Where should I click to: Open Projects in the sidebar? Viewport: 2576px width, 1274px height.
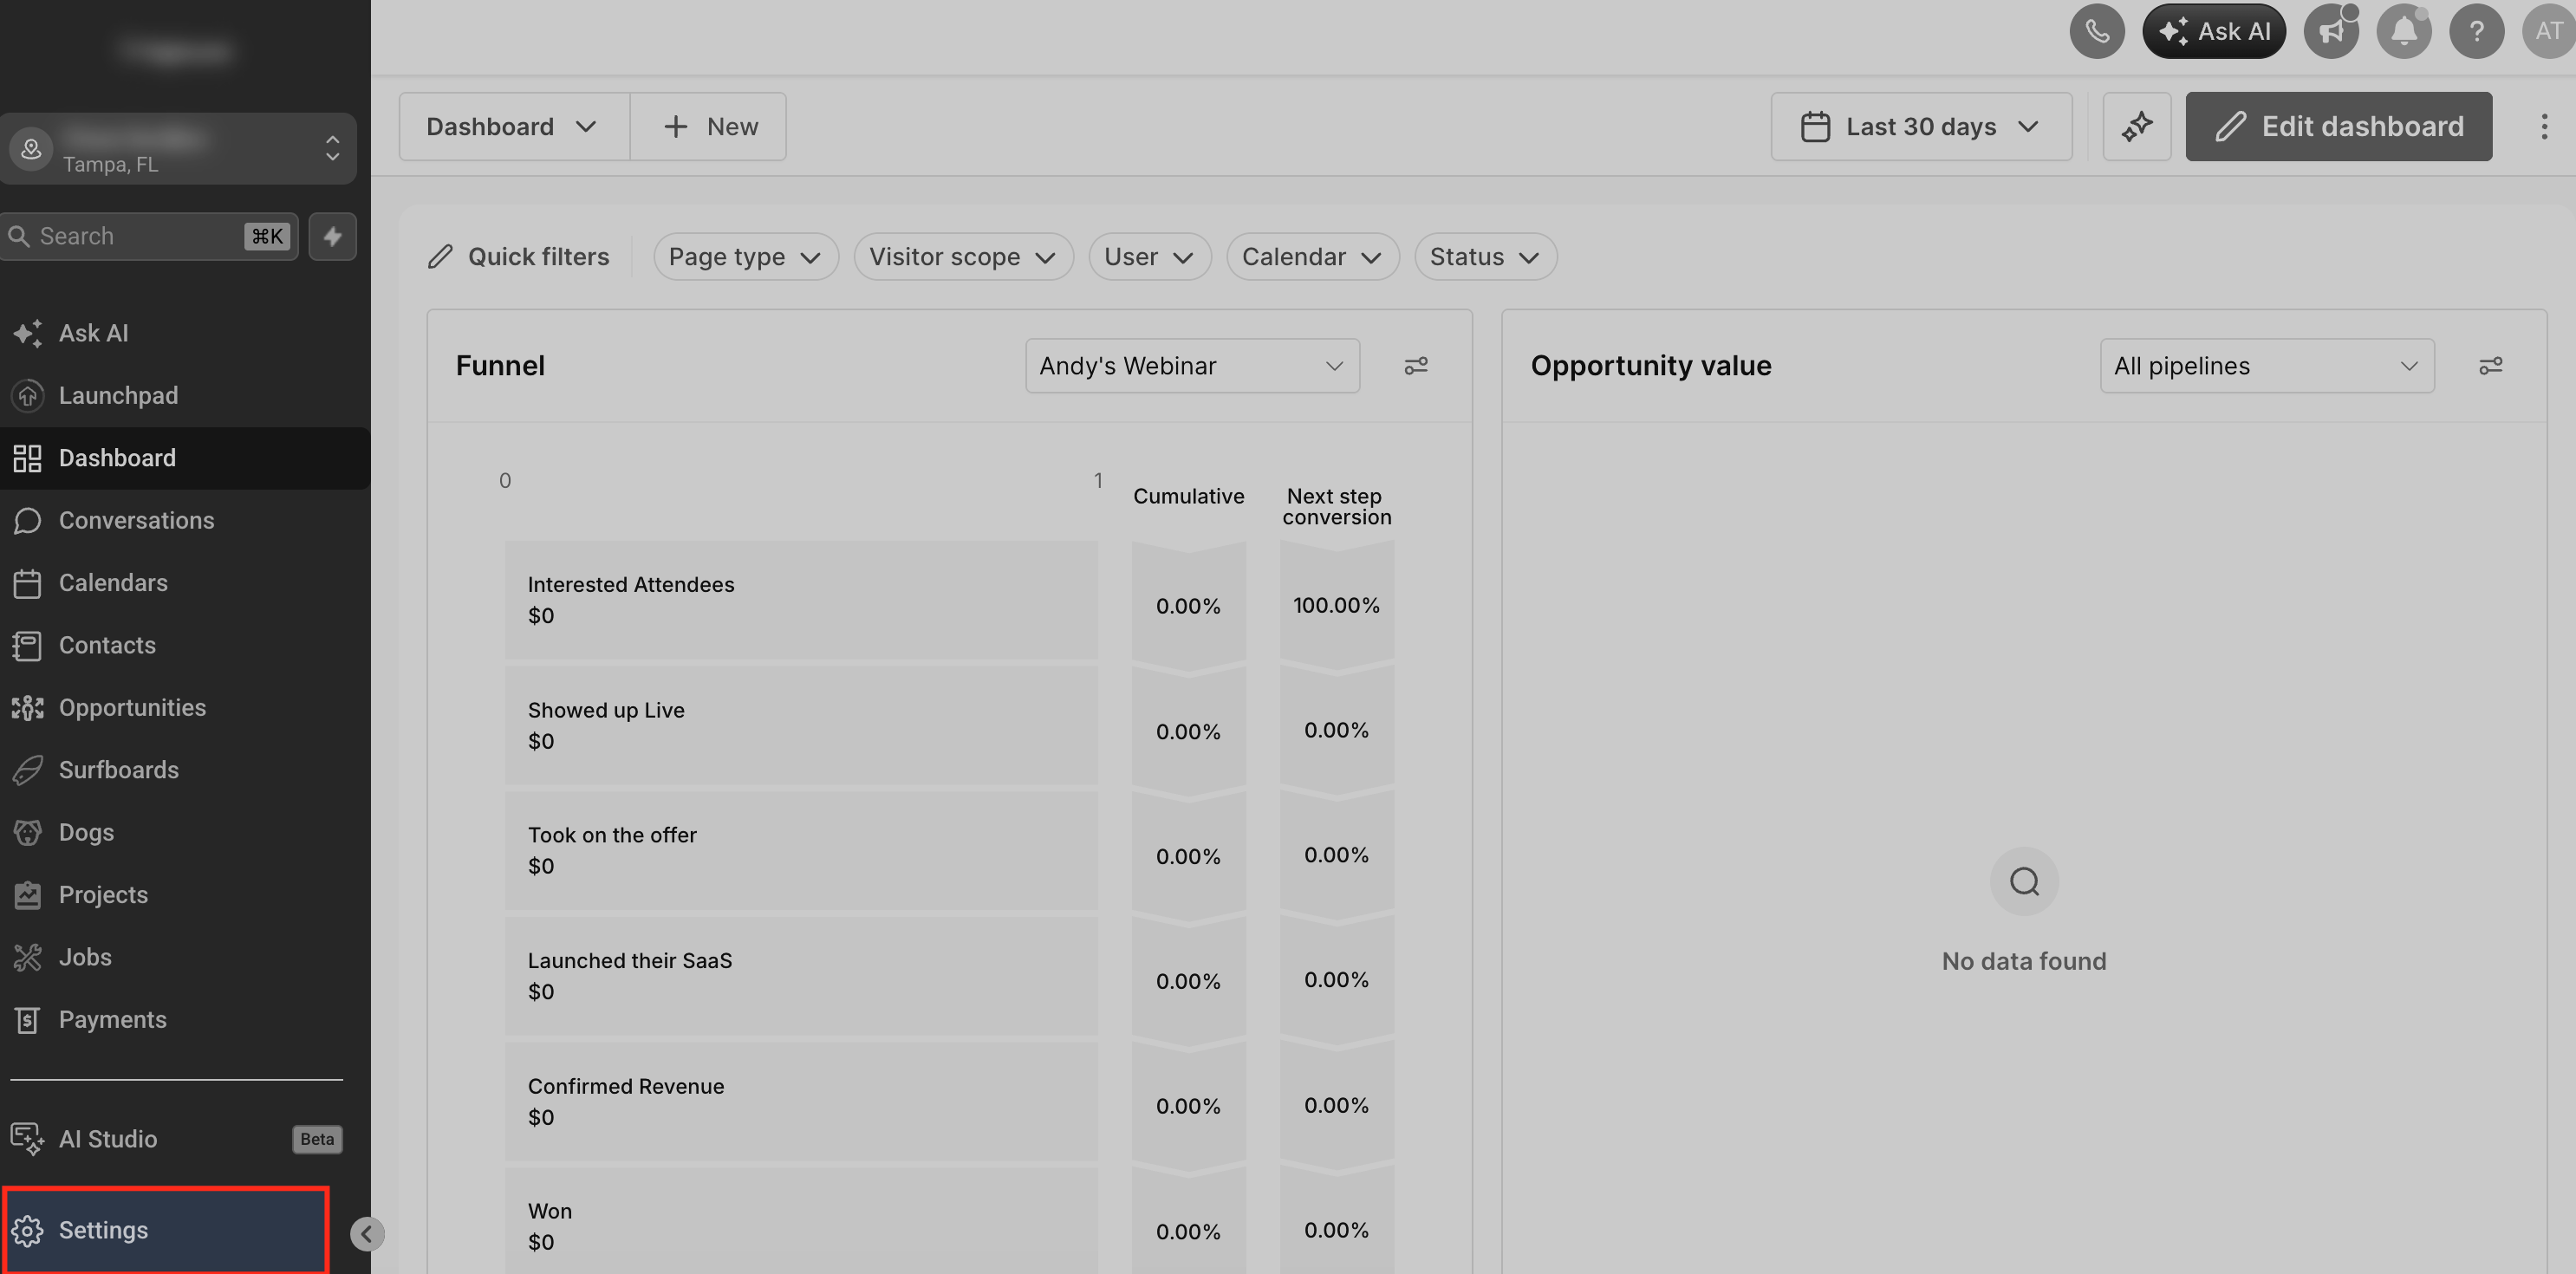pyautogui.click(x=185, y=895)
